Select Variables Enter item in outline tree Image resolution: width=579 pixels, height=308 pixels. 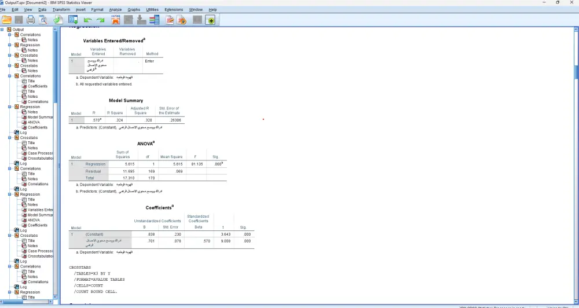click(x=41, y=210)
